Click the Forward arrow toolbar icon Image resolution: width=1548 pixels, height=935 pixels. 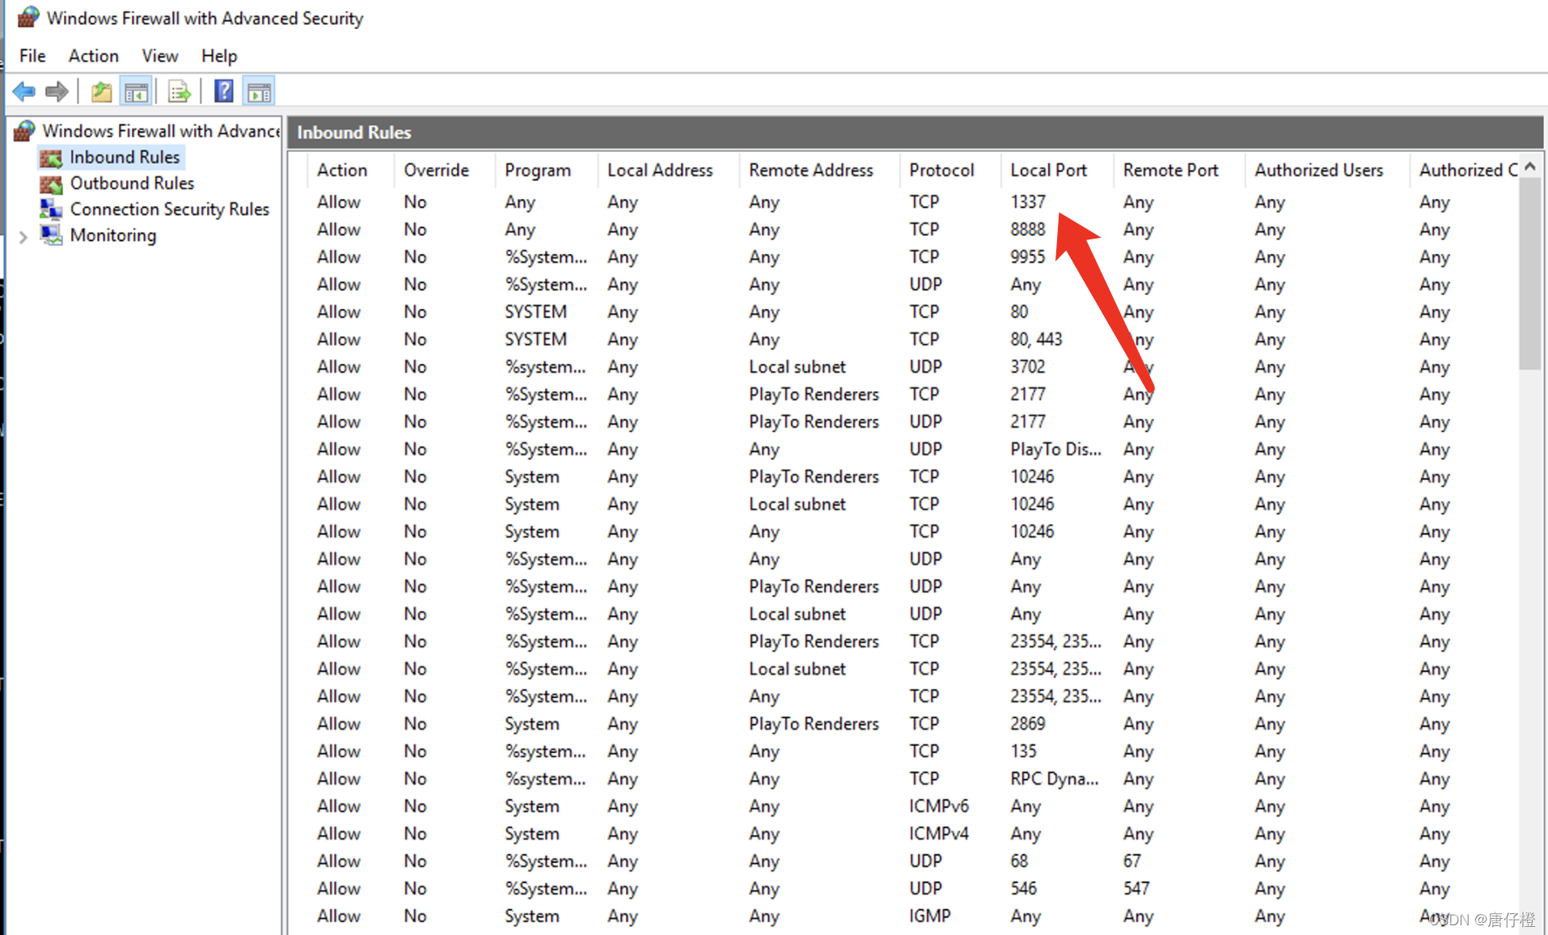(57, 91)
